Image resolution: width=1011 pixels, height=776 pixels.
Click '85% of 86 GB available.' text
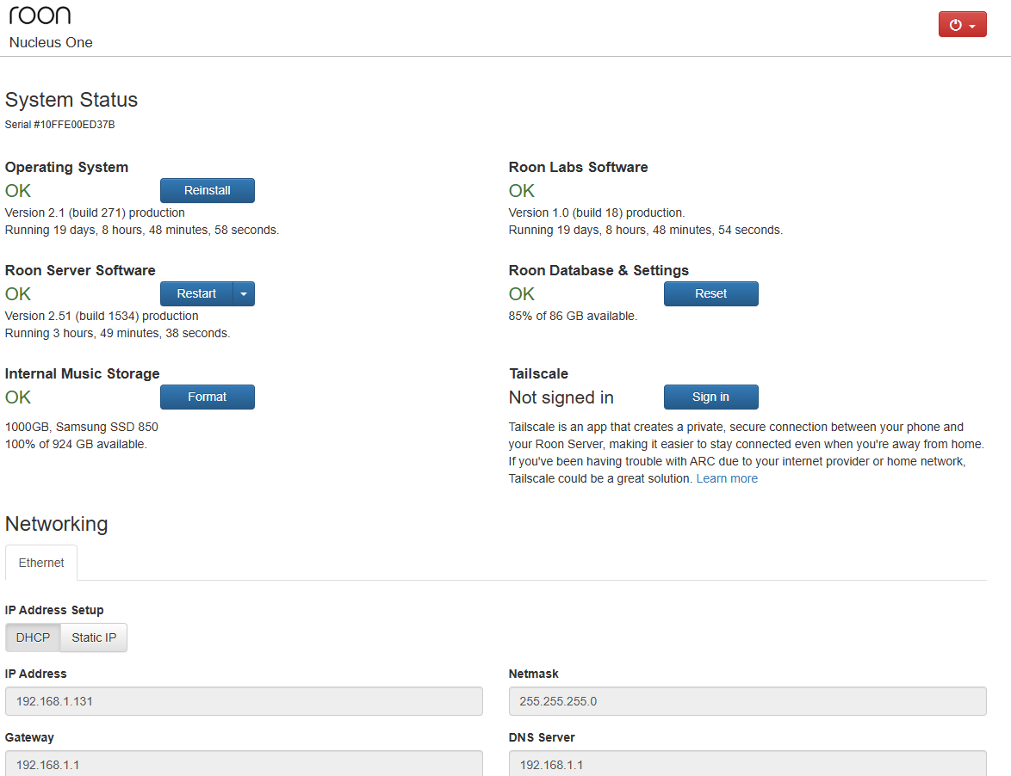(573, 317)
